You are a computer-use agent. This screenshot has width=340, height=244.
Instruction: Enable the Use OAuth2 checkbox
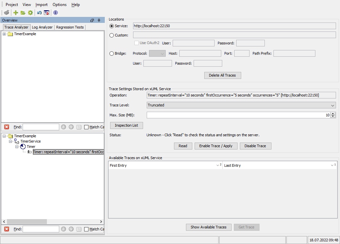click(136, 43)
